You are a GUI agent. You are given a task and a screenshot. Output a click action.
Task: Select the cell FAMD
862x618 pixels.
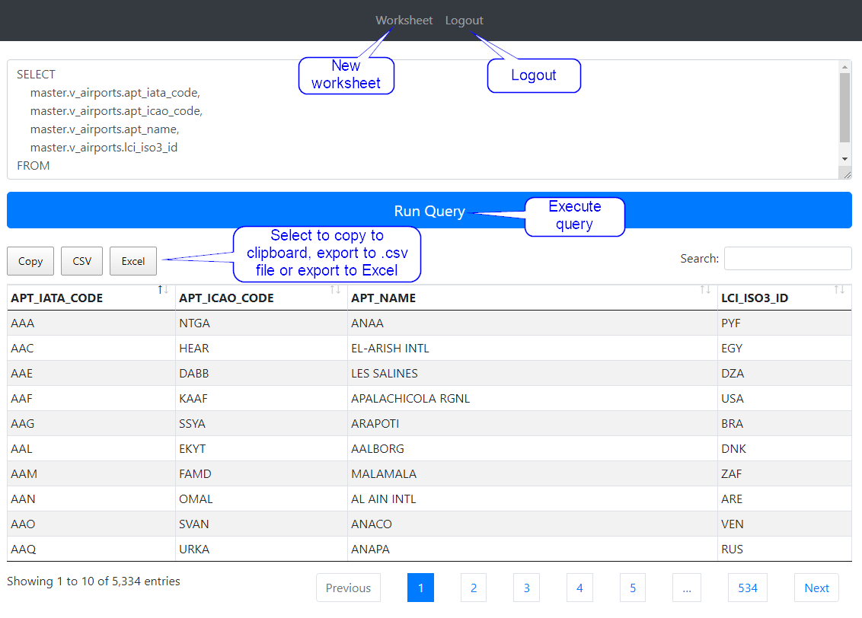(x=261, y=473)
